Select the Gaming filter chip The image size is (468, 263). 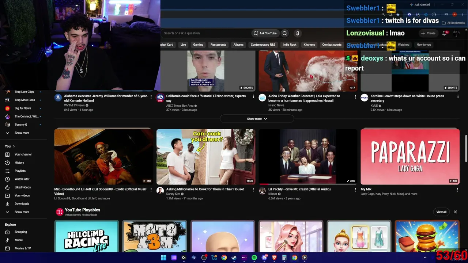coord(198,45)
